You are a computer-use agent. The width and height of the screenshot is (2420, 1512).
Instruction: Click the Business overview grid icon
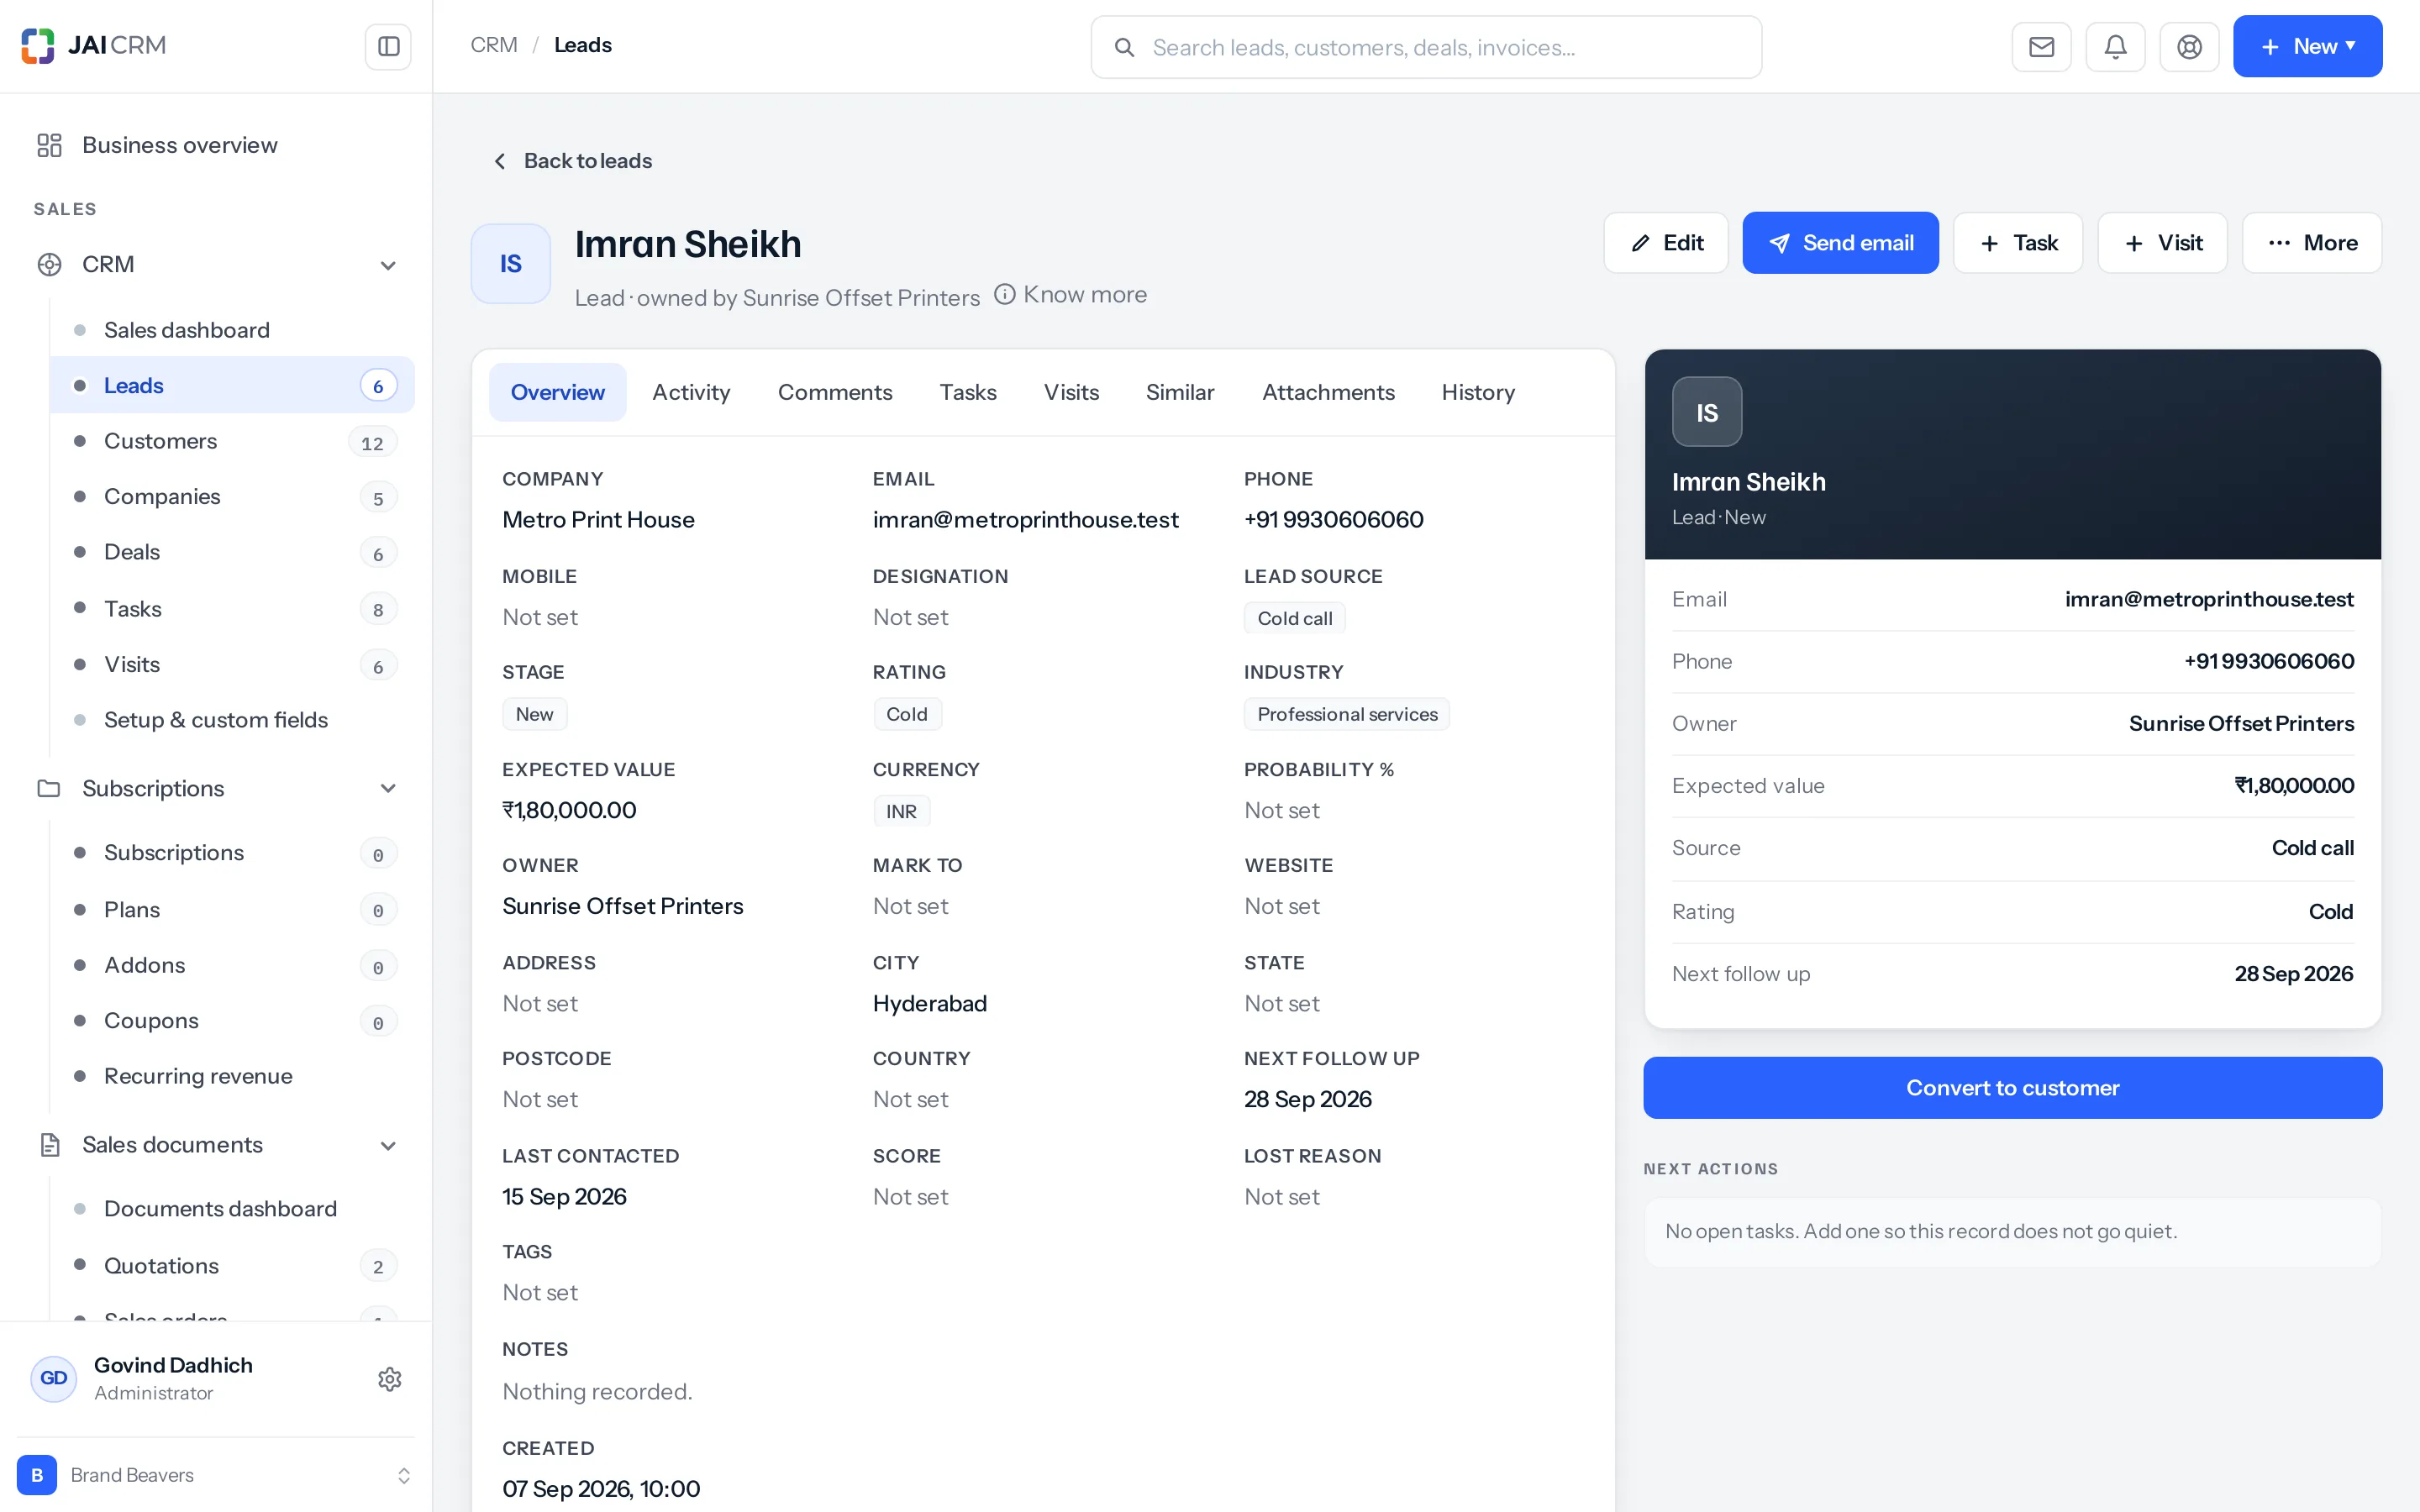coord(49,145)
